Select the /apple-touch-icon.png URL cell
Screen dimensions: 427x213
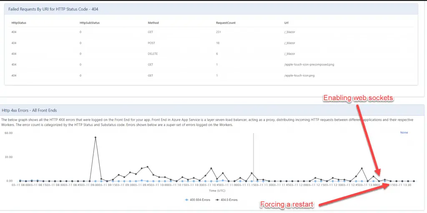[x=299, y=75]
